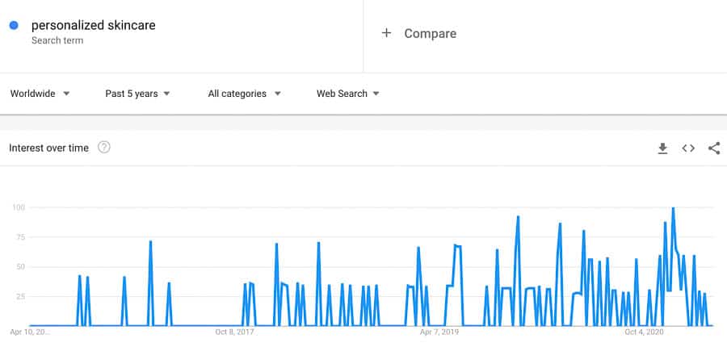727x347 pixels.
Task: Click the plus icon beside Compare
Action: (x=386, y=33)
